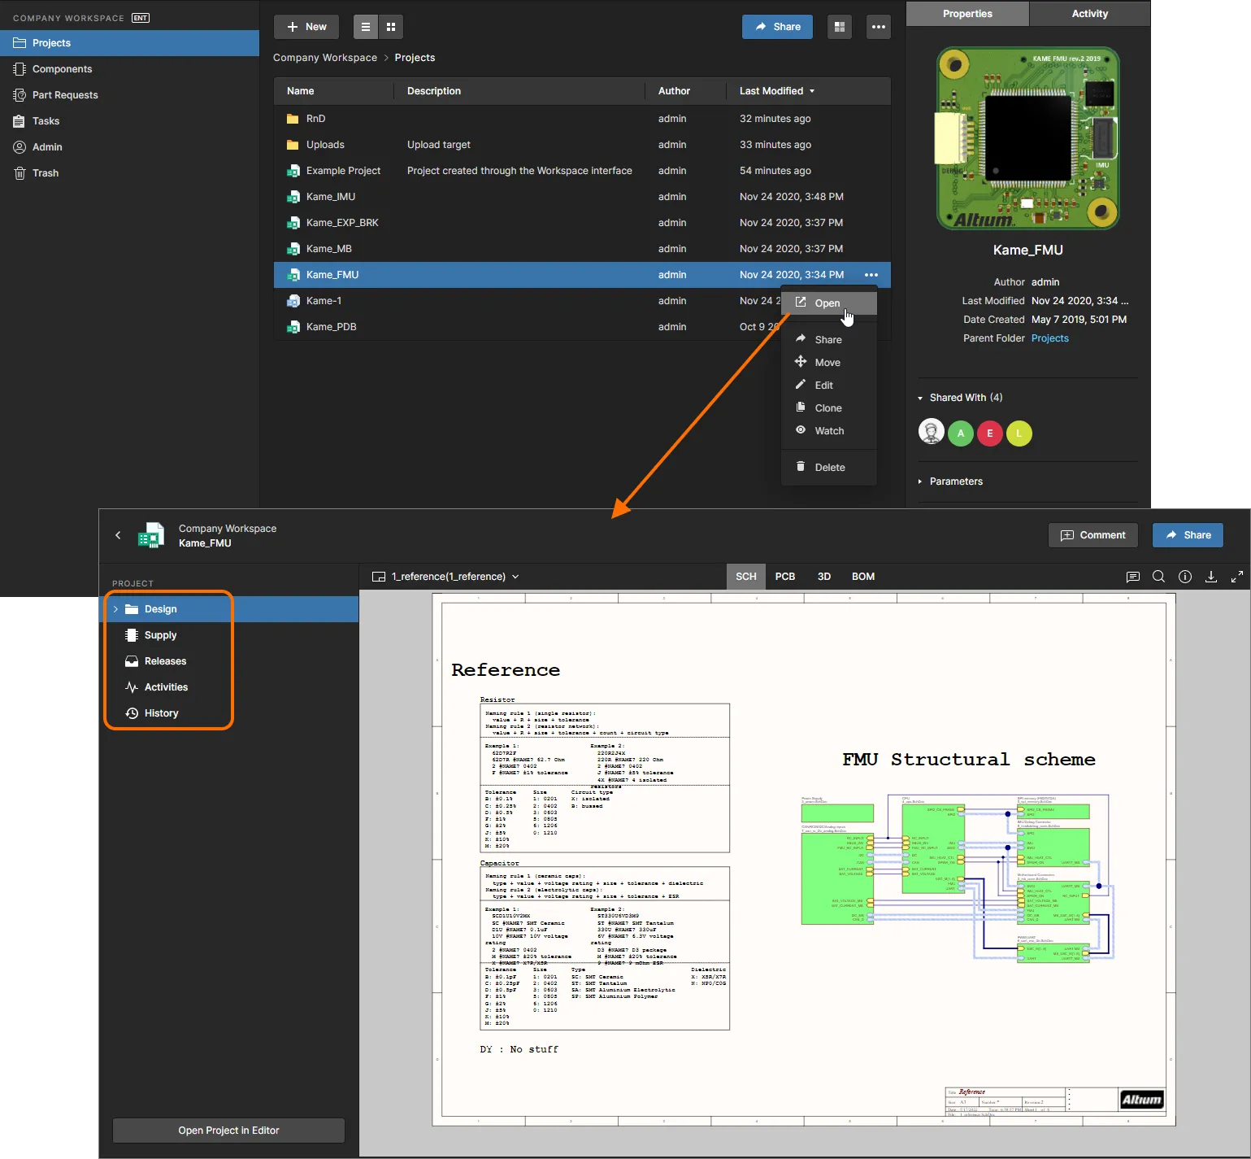Click Share in the project viewer header
The image size is (1251, 1159).
[x=1188, y=535]
